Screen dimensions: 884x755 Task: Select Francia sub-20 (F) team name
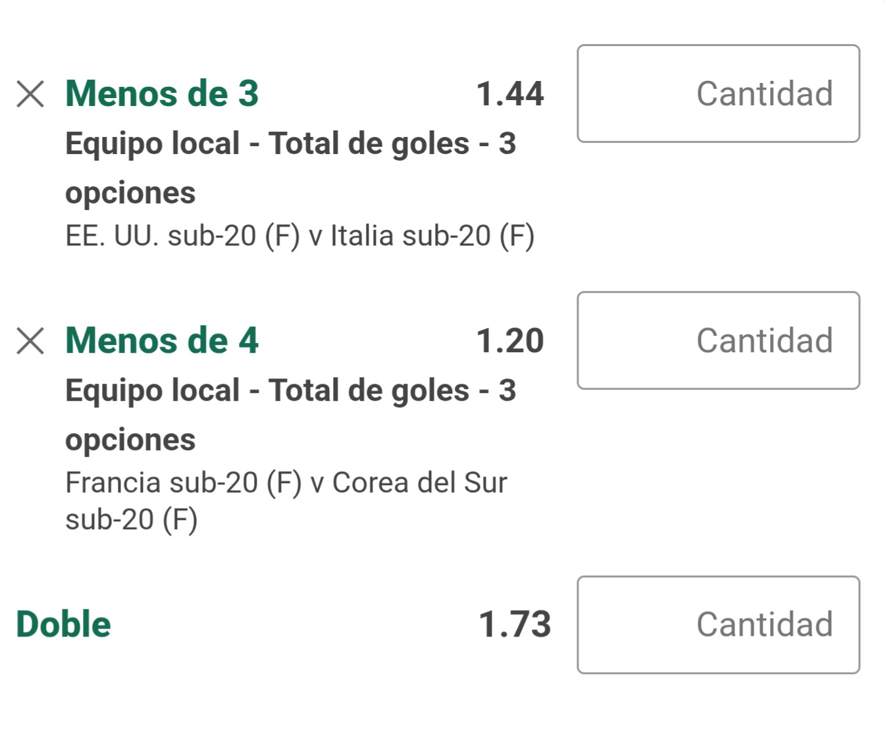point(184,482)
